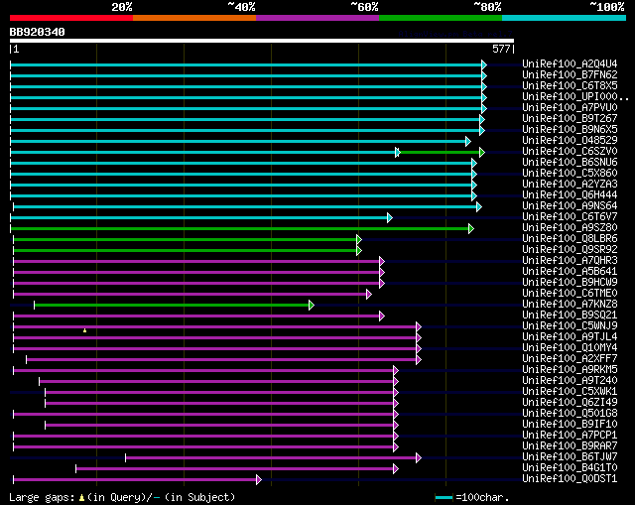Click the purple arrowhead ending C6TME0 alignment
Screen dimensions: 635x505
point(368,294)
